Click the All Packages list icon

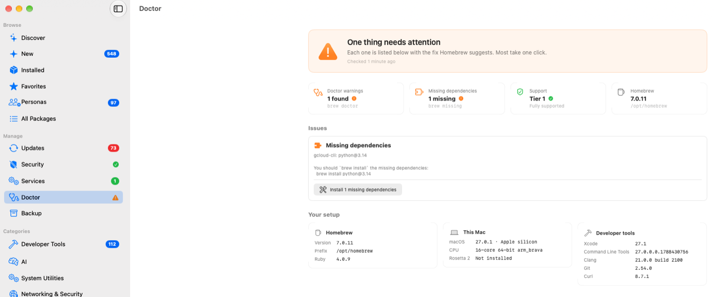point(14,118)
